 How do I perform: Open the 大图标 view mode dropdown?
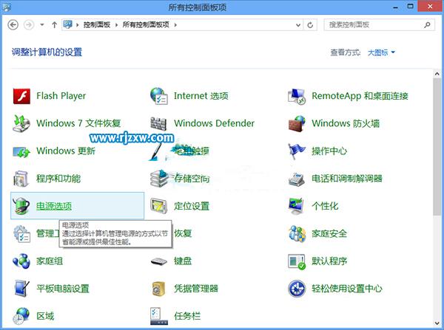coord(381,52)
